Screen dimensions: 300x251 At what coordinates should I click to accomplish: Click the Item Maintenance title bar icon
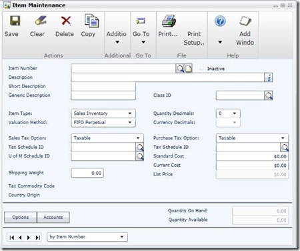[x=7, y=5]
